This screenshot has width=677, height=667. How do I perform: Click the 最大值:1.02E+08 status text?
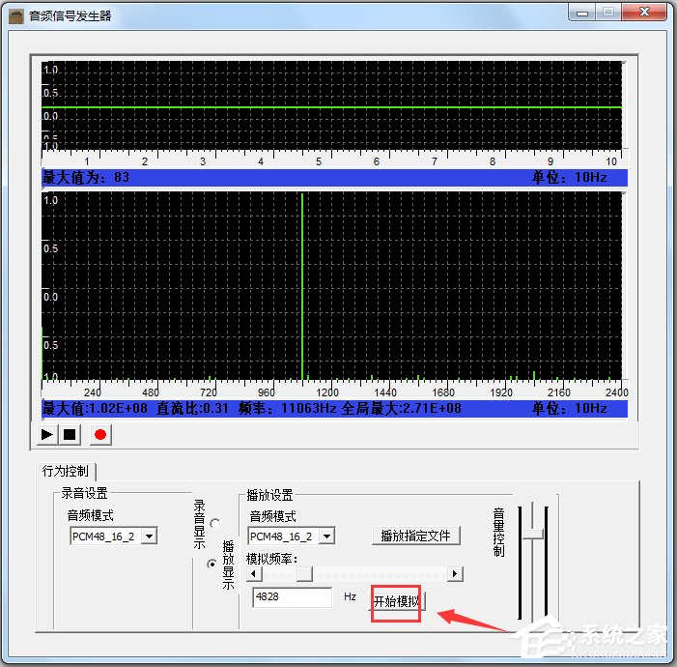pyautogui.click(x=95, y=408)
